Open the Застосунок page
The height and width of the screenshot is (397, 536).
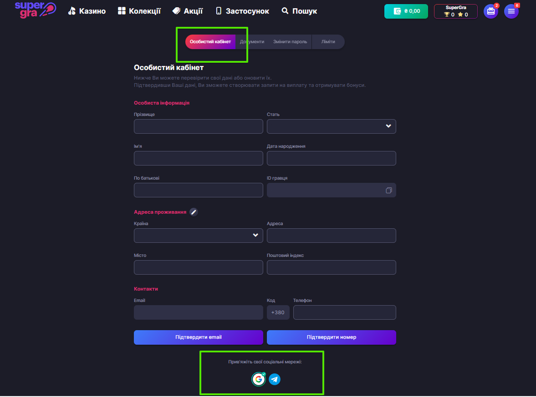coord(242,11)
